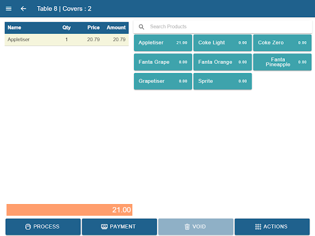The width and height of the screenshot is (315, 236).
Task: Add Grapetiser to the order
Action: (x=163, y=81)
